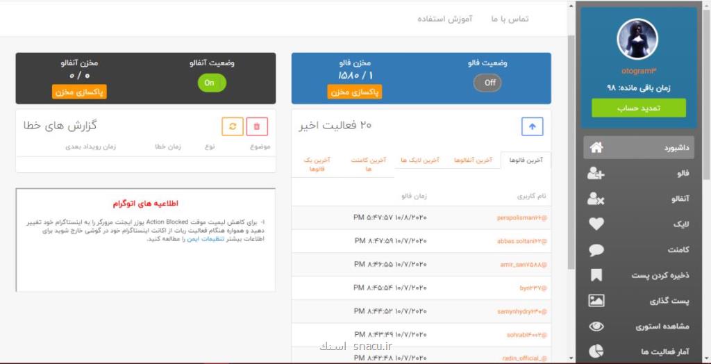This screenshot has width=711, height=364.
Task: Click the blue up-arrow button in recent activity
Action: (x=533, y=126)
